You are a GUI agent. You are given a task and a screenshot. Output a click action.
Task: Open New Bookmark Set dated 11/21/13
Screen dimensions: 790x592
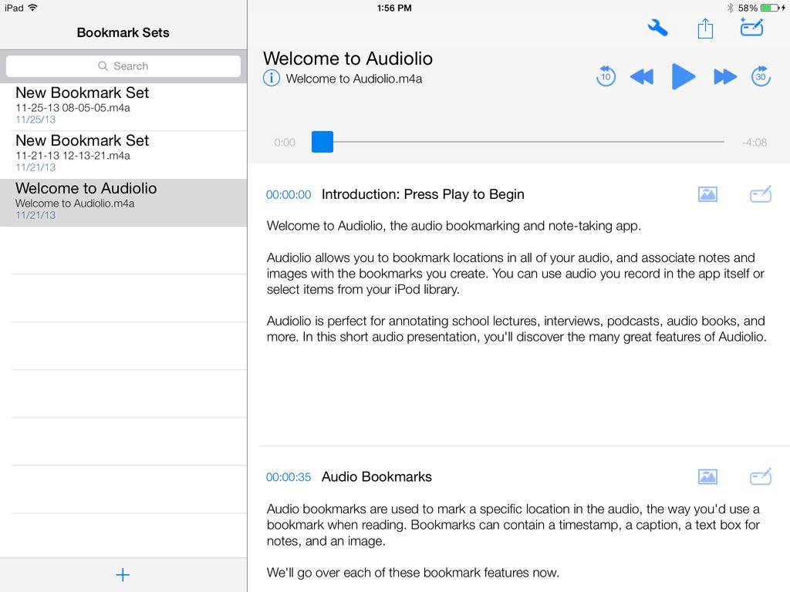[123, 154]
